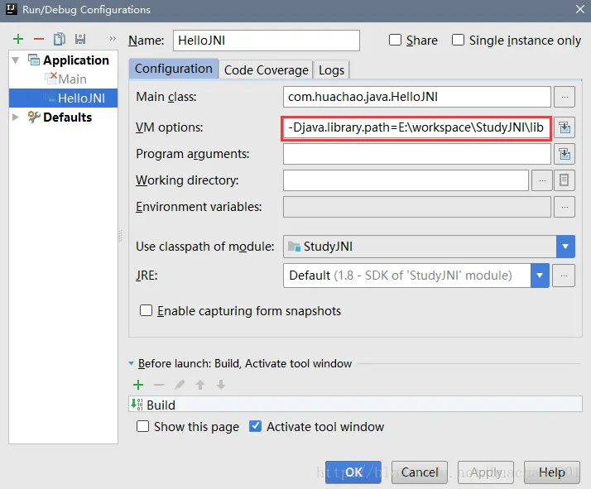
Task: Check Single instance only option
Action: pyautogui.click(x=458, y=40)
